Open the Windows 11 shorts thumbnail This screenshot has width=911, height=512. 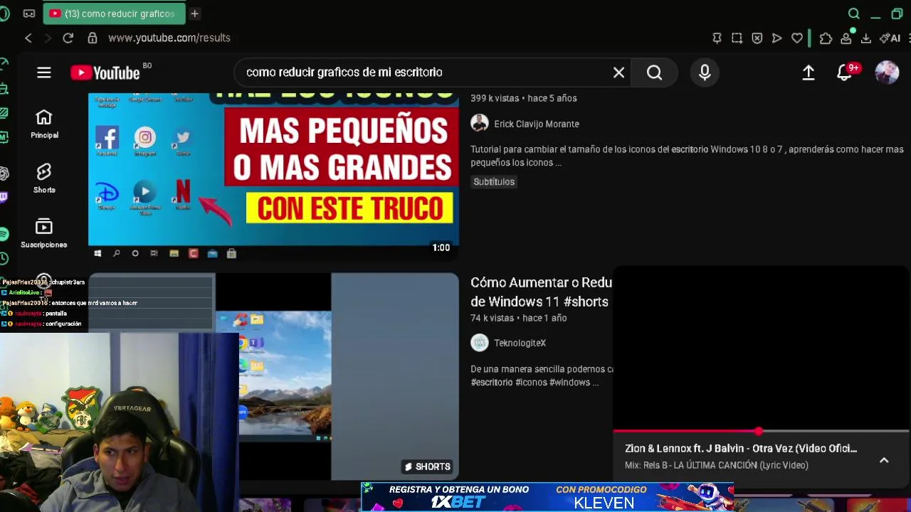coord(273,376)
